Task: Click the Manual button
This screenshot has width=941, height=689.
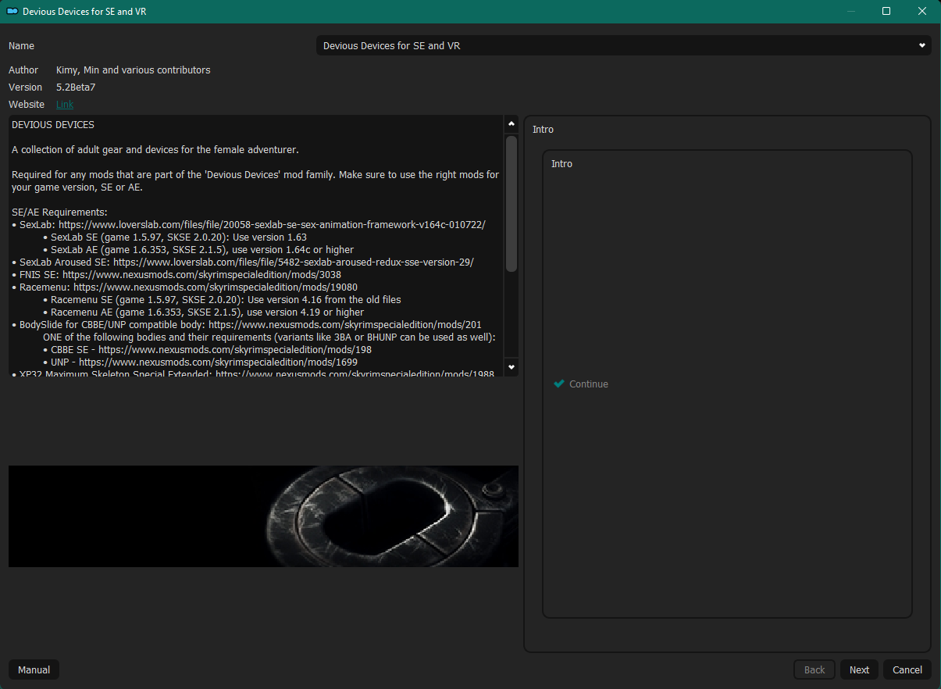Action: pos(34,669)
